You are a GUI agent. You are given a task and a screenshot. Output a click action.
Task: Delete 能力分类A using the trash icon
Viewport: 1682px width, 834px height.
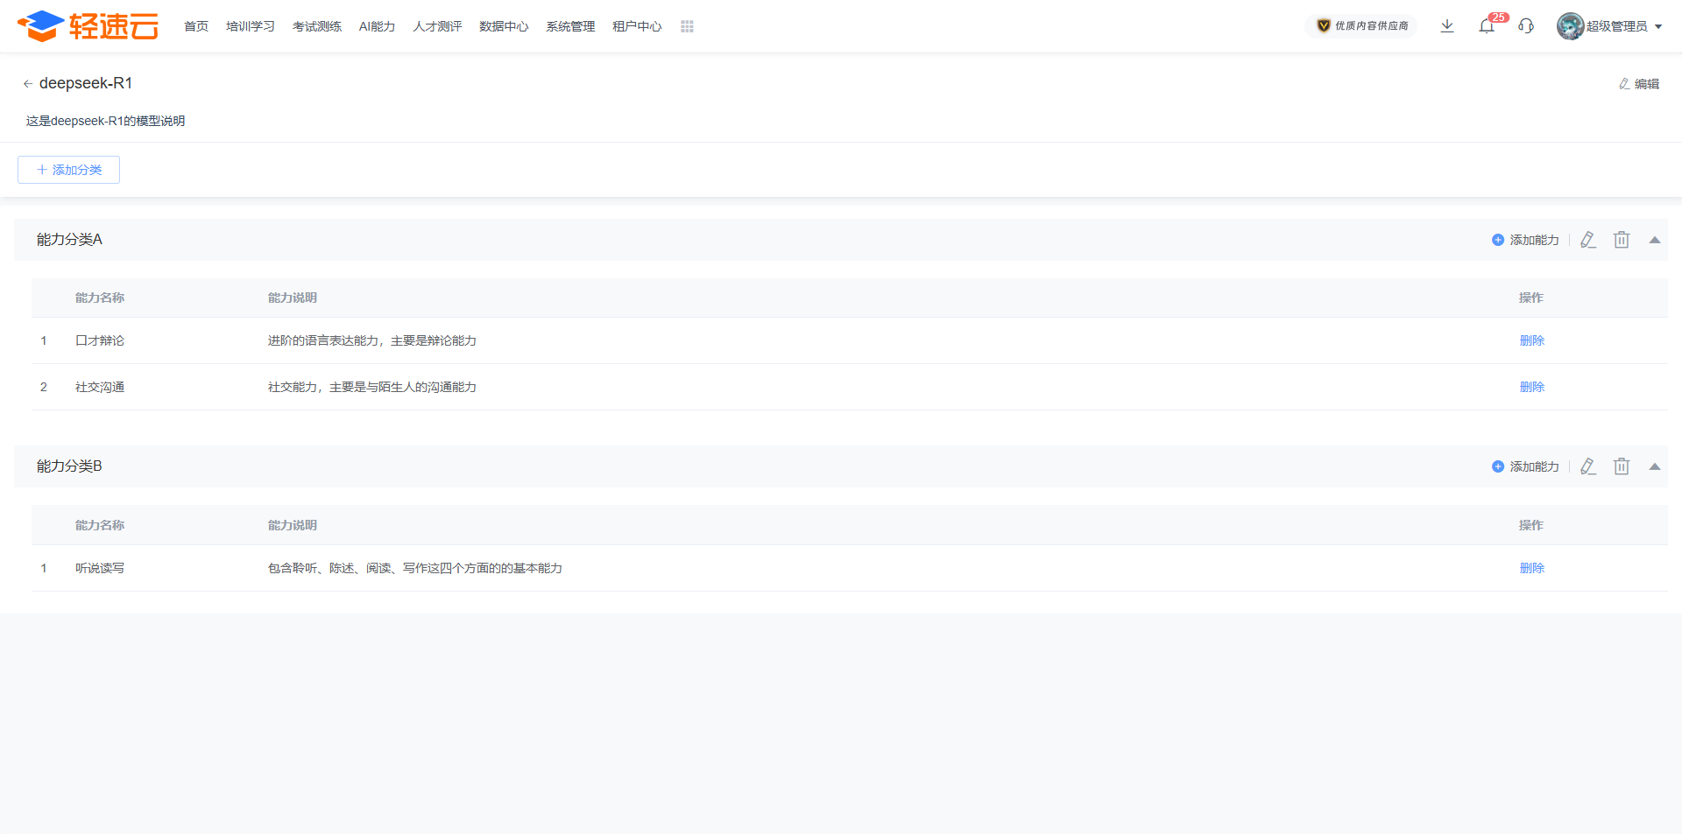click(1622, 240)
